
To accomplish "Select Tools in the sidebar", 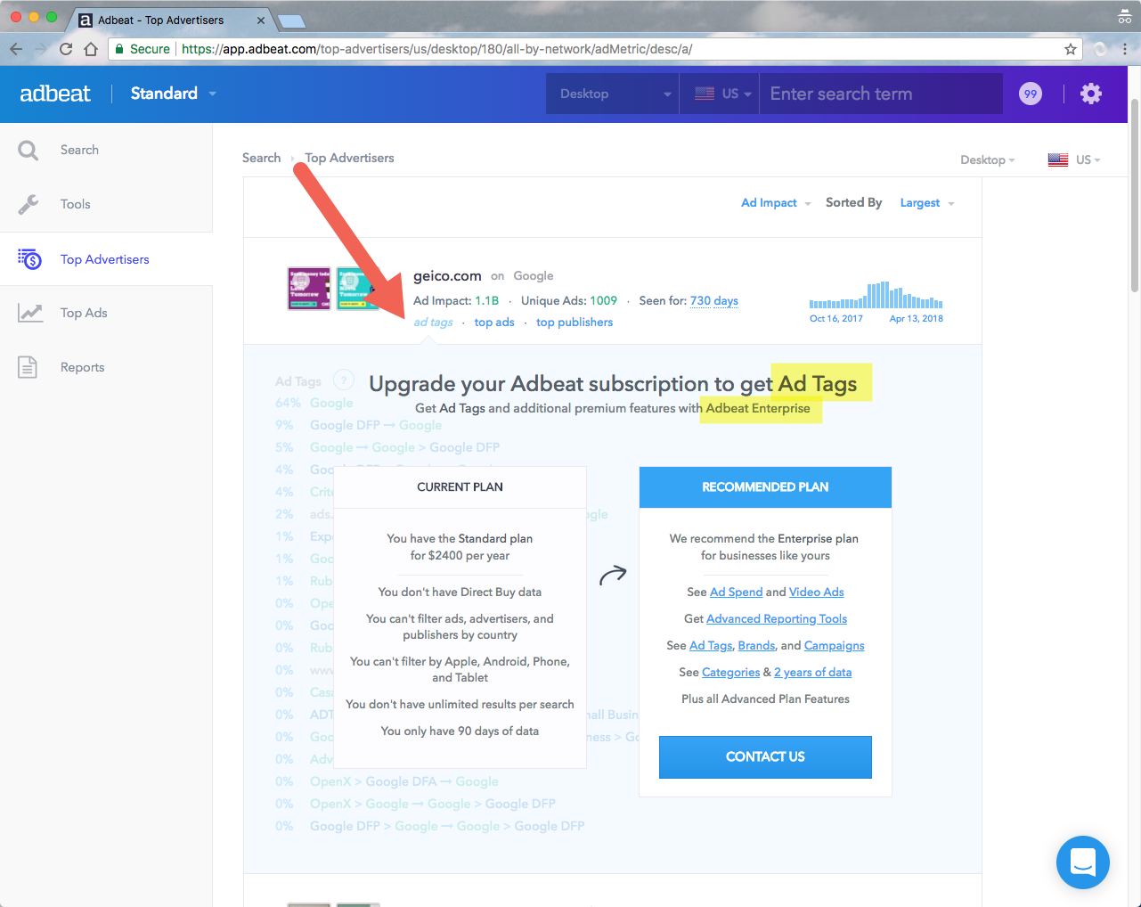I will pyautogui.click(x=76, y=204).
